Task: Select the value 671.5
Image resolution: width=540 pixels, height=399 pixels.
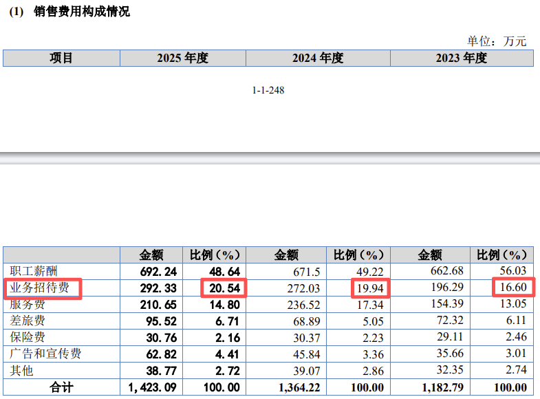Action: (x=307, y=272)
